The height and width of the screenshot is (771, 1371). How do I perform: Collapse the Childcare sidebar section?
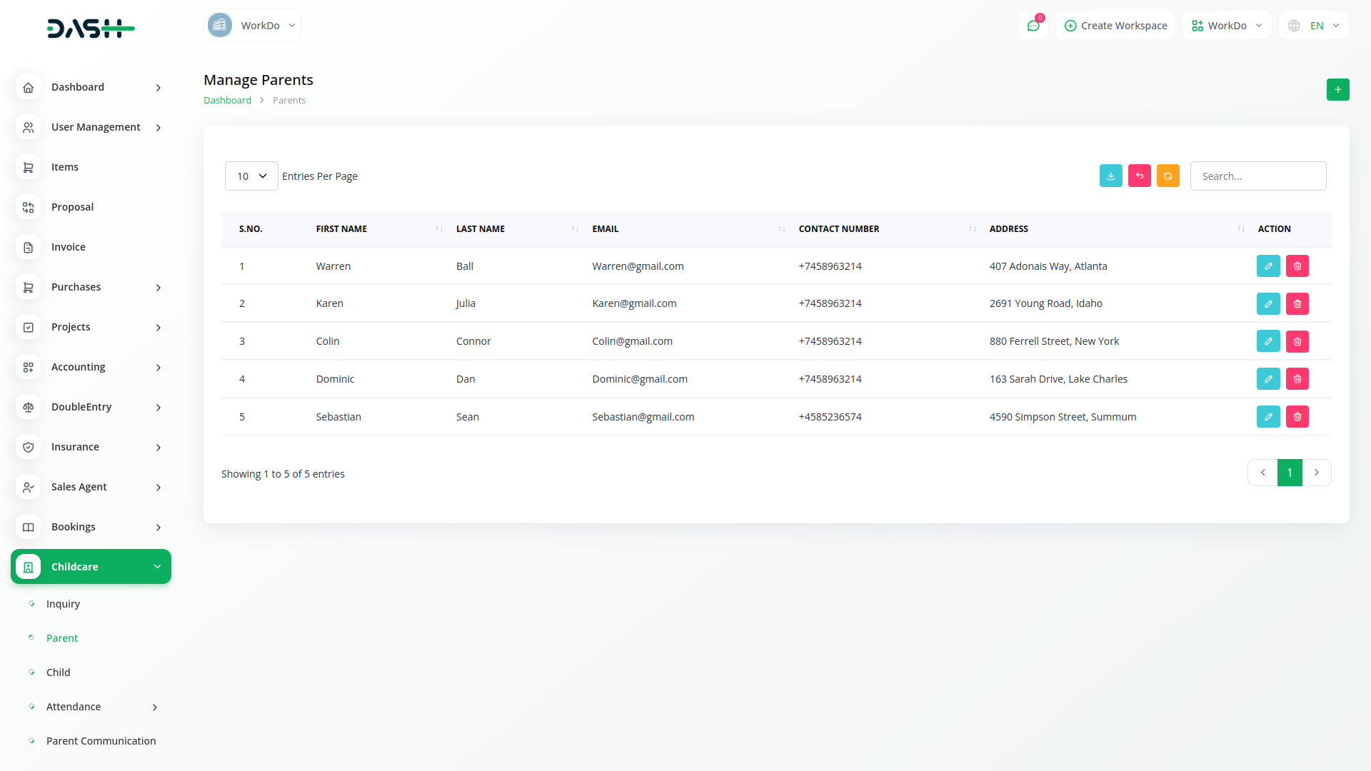(91, 567)
